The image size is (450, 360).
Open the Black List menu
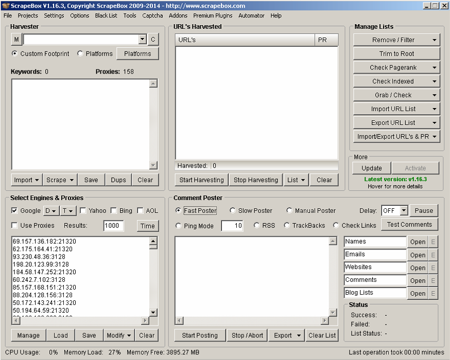point(106,15)
